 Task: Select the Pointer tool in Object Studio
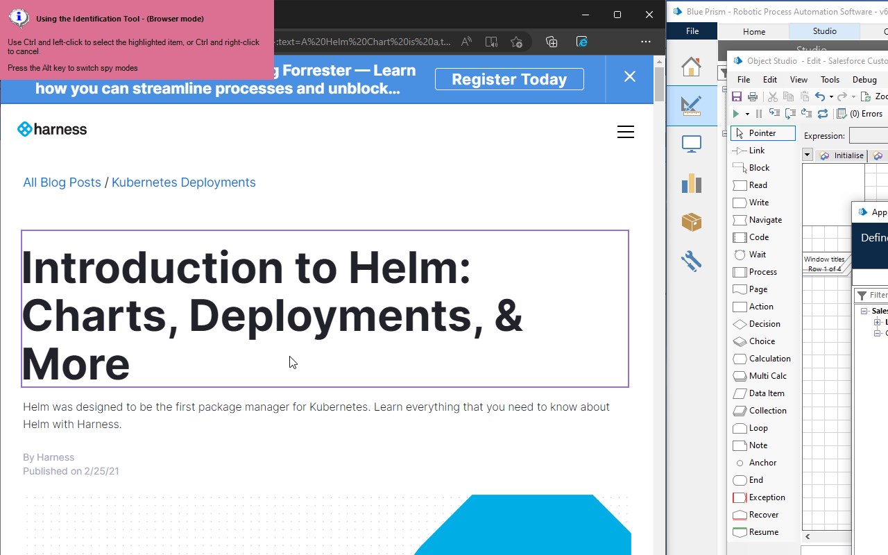tap(762, 133)
